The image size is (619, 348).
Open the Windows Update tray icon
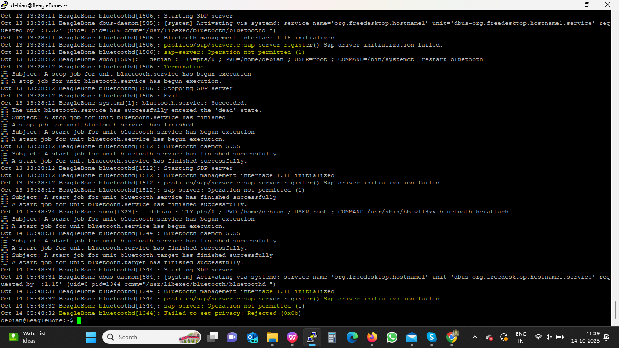click(x=503, y=337)
